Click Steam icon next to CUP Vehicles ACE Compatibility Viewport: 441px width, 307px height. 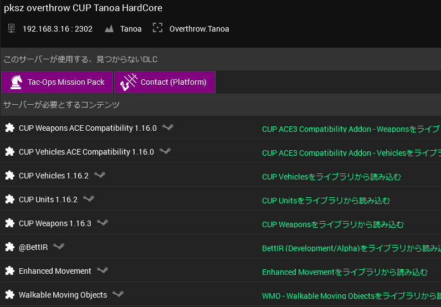click(165, 151)
